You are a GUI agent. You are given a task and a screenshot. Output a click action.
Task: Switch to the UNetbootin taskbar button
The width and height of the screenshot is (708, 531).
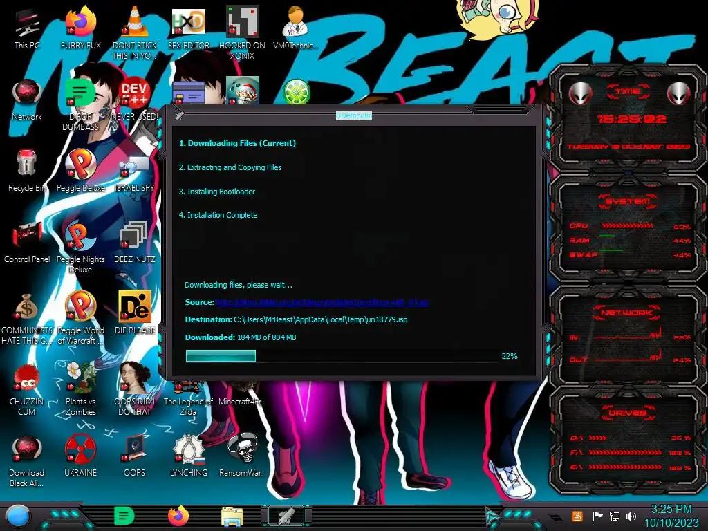click(x=286, y=516)
